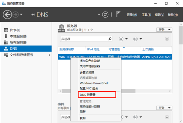Open dropdown arrow next to list options icon
The height and width of the screenshot is (123, 183).
pyautogui.click(x=127, y=39)
